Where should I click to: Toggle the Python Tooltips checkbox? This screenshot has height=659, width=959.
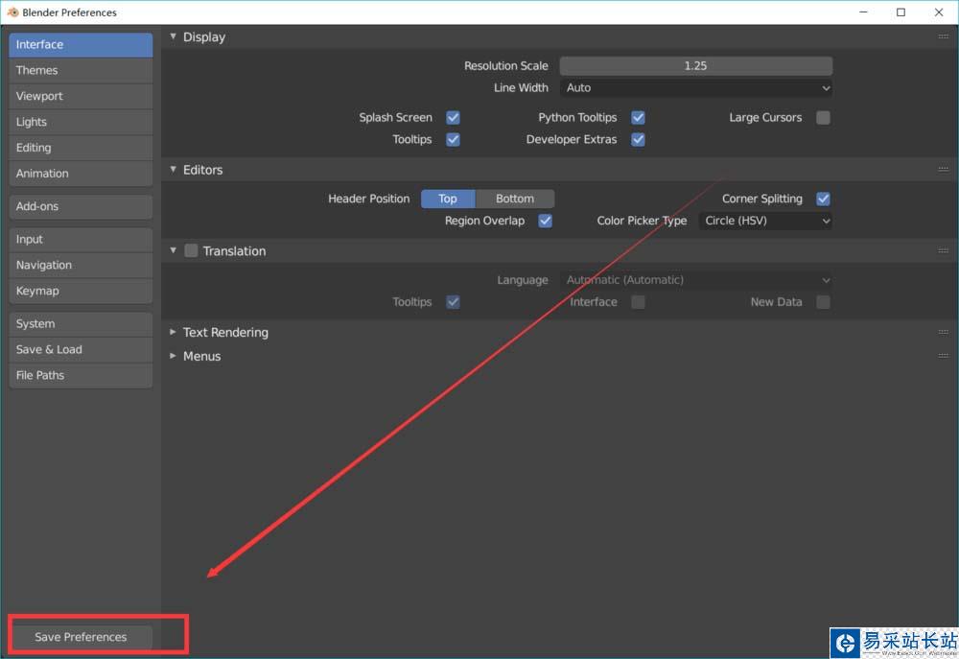(x=638, y=117)
